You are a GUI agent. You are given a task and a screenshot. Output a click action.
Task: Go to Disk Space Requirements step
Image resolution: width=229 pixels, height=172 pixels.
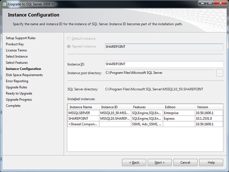(24, 75)
